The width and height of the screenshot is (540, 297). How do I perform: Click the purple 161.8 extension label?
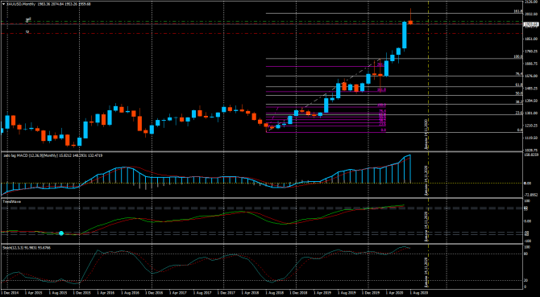(381, 89)
